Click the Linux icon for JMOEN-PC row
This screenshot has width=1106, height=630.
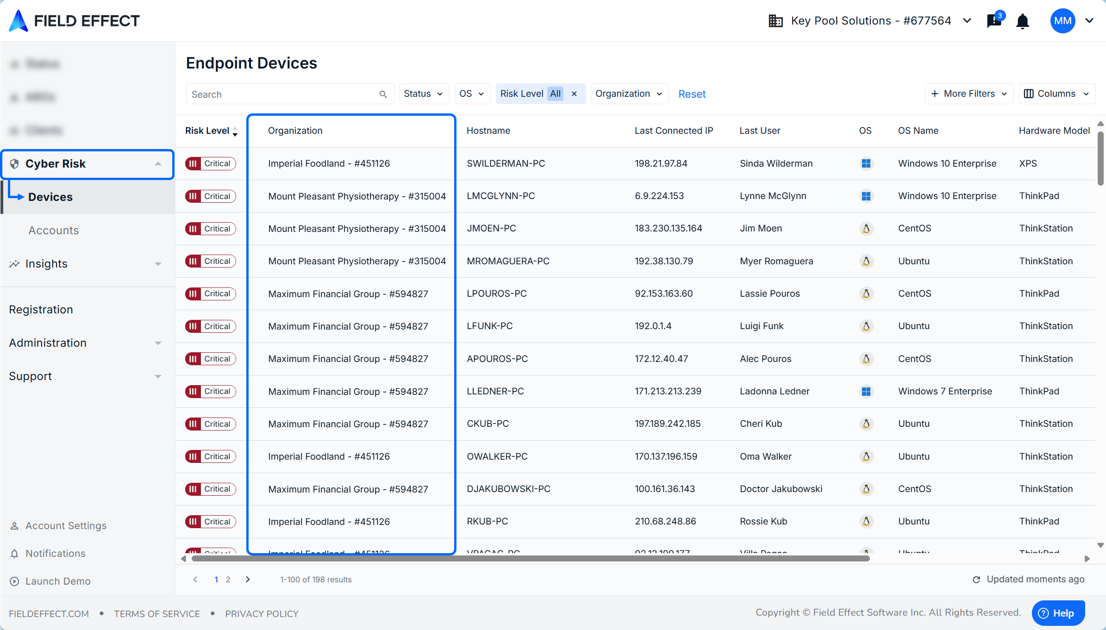pyautogui.click(x=866, y=229)
